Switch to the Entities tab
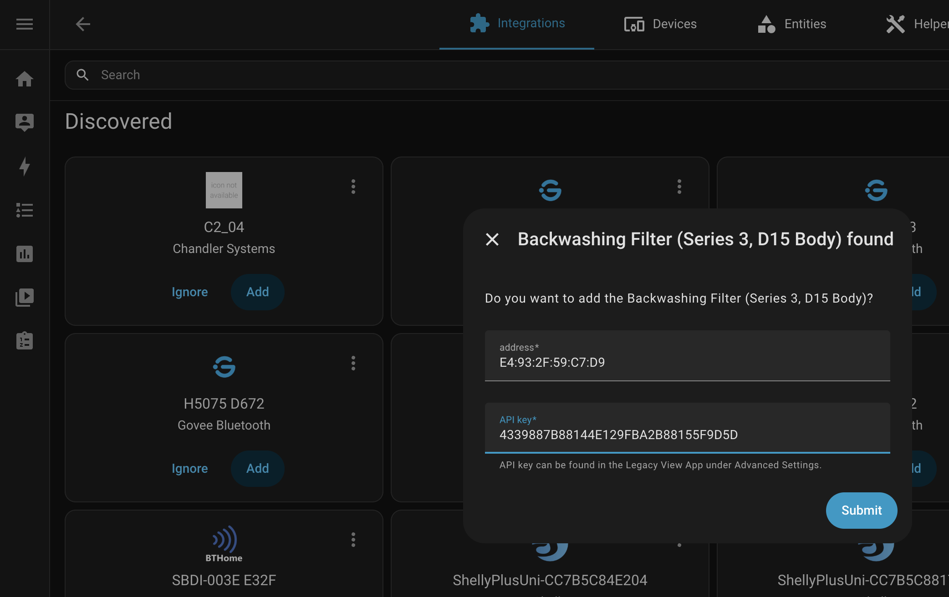Screen dimensions: 949x597 pos(792,24)
